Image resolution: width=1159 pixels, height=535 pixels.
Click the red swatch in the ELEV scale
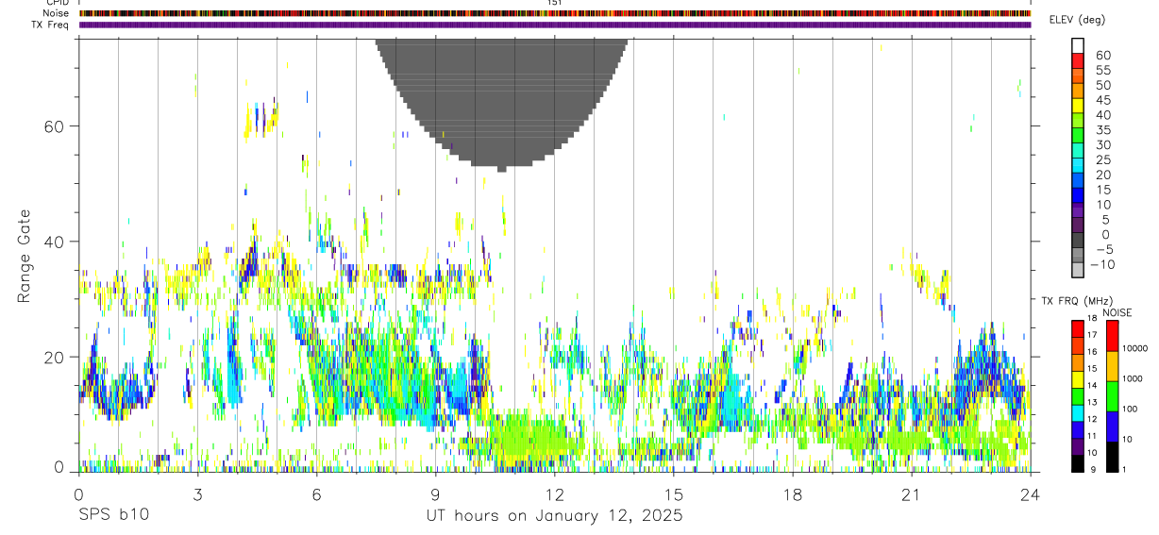pos(1077,60)
